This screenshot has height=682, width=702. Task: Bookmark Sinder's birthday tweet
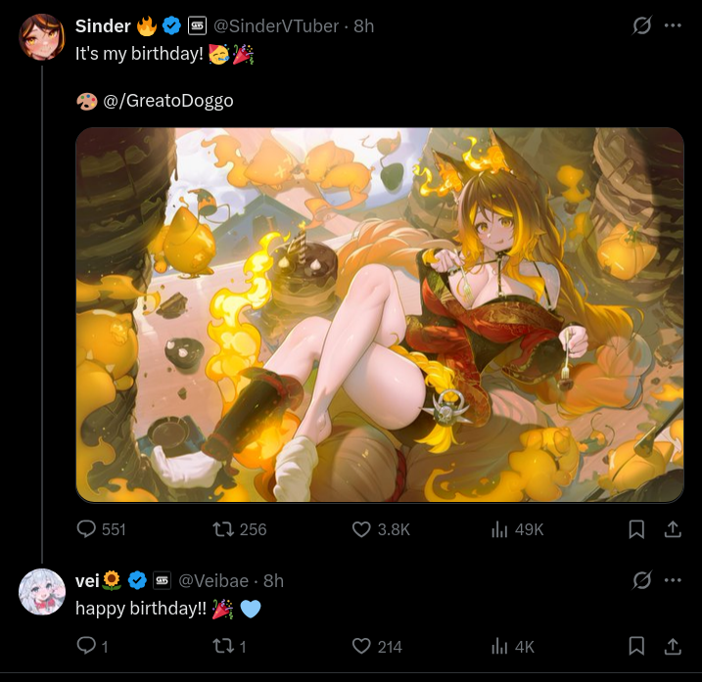[x=636, y=529]
